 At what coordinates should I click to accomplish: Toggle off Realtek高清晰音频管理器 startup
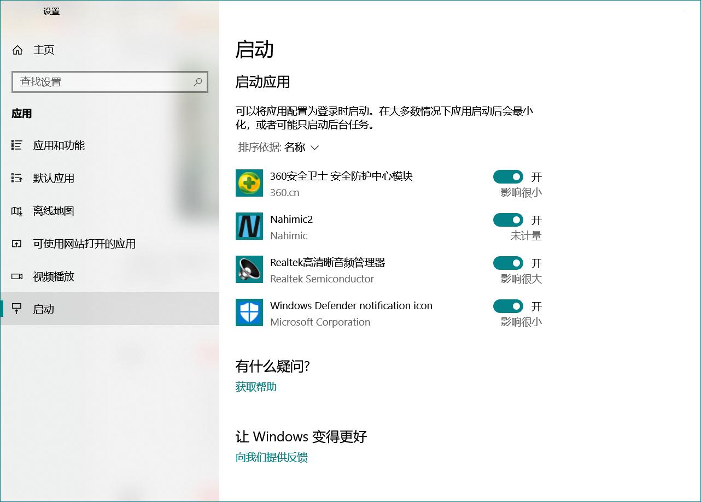point(508,263)
